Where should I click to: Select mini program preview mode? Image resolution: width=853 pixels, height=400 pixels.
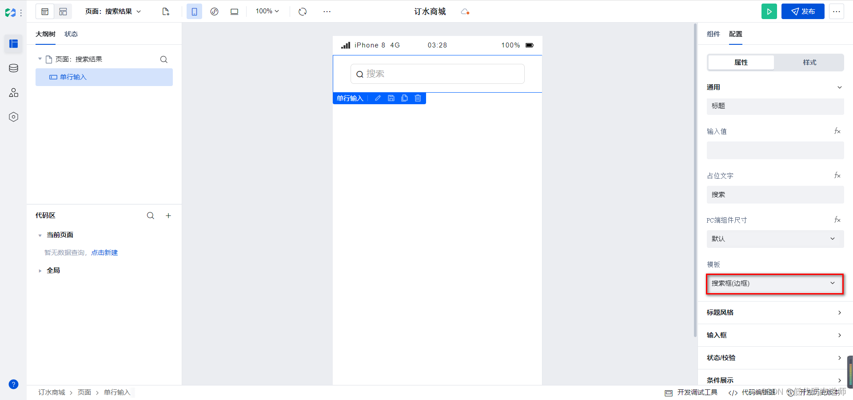(214, 12)
